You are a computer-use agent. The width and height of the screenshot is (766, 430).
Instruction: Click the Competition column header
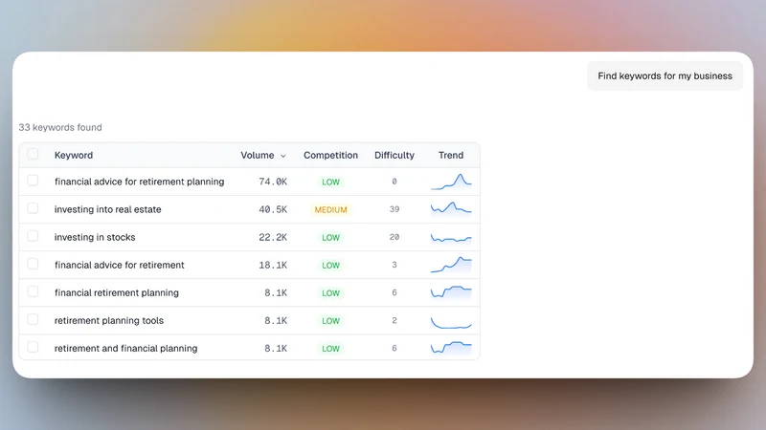pos(330,155)
